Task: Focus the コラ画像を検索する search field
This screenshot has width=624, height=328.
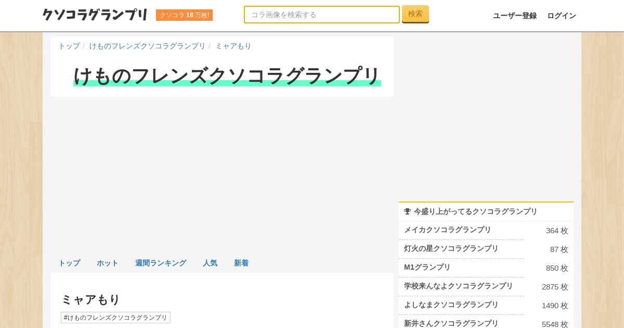Action: [x=322, y=15]
